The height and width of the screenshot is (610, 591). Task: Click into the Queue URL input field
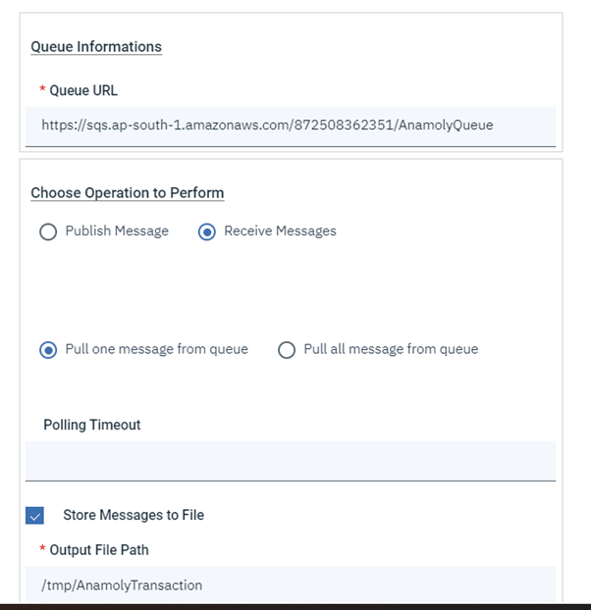pos(291,126)
